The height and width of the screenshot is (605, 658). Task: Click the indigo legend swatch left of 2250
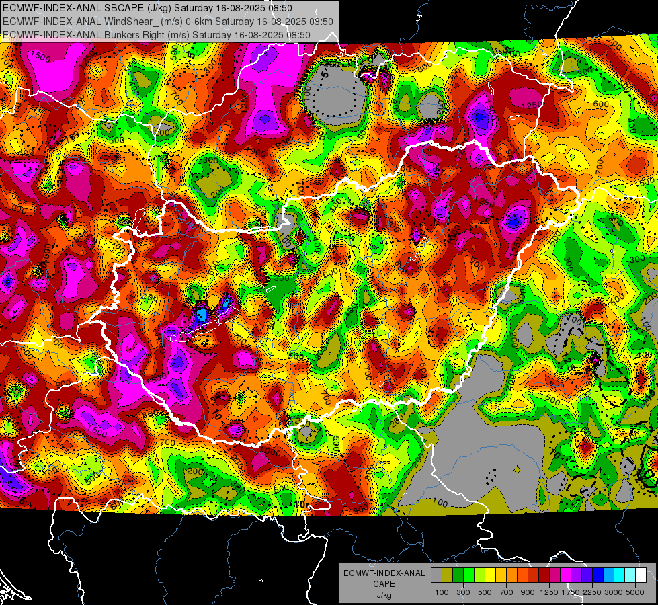587,575
